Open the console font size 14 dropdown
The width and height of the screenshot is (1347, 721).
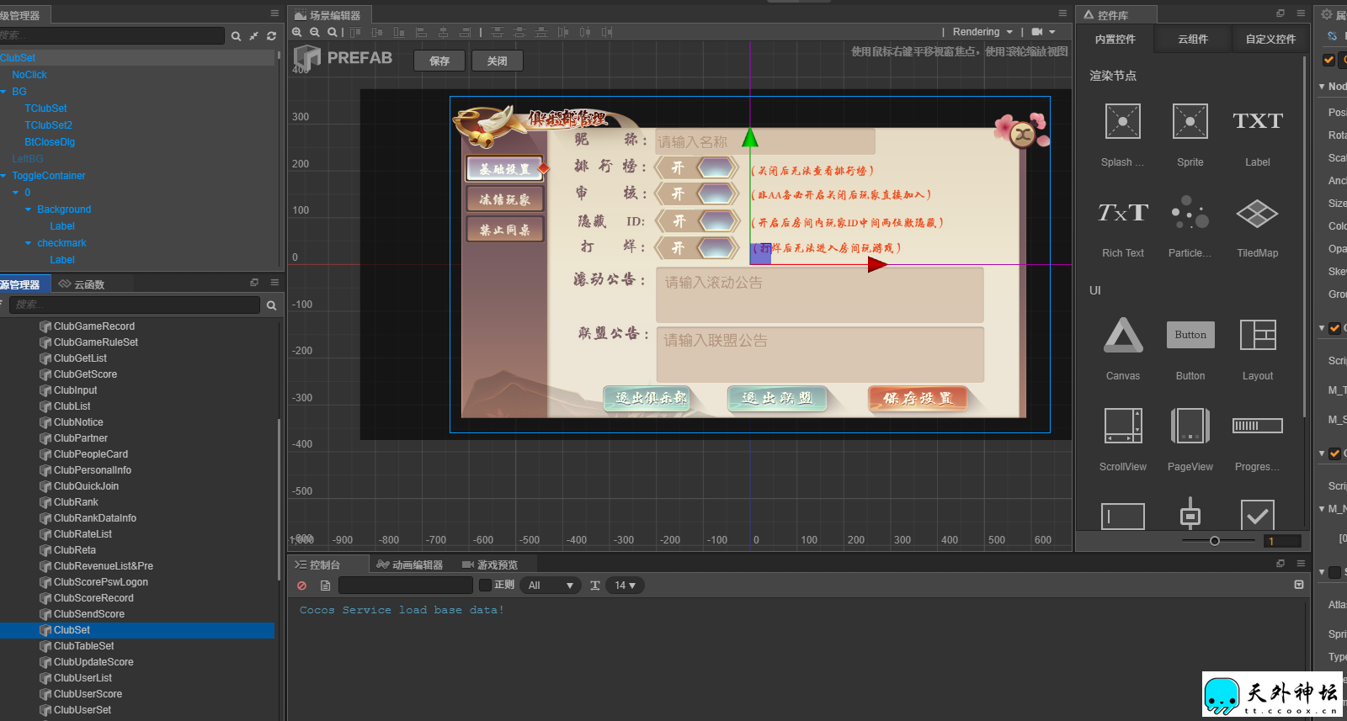click(625, 586)
